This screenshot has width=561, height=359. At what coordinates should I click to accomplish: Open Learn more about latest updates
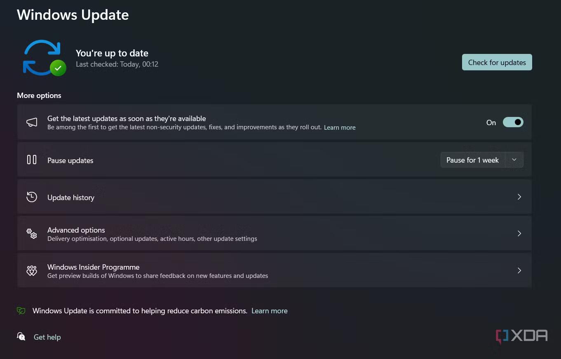(339, 127)
